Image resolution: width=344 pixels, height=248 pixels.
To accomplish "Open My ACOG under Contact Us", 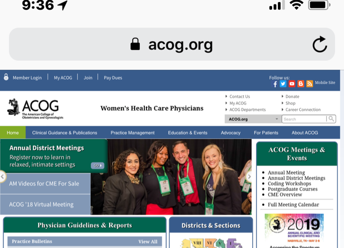I will (x=238, y=103).
